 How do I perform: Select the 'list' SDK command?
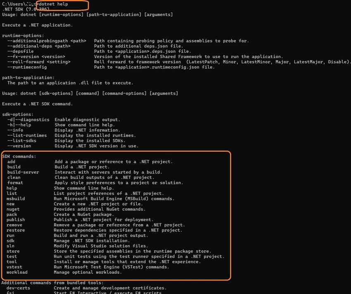(12, 193)
